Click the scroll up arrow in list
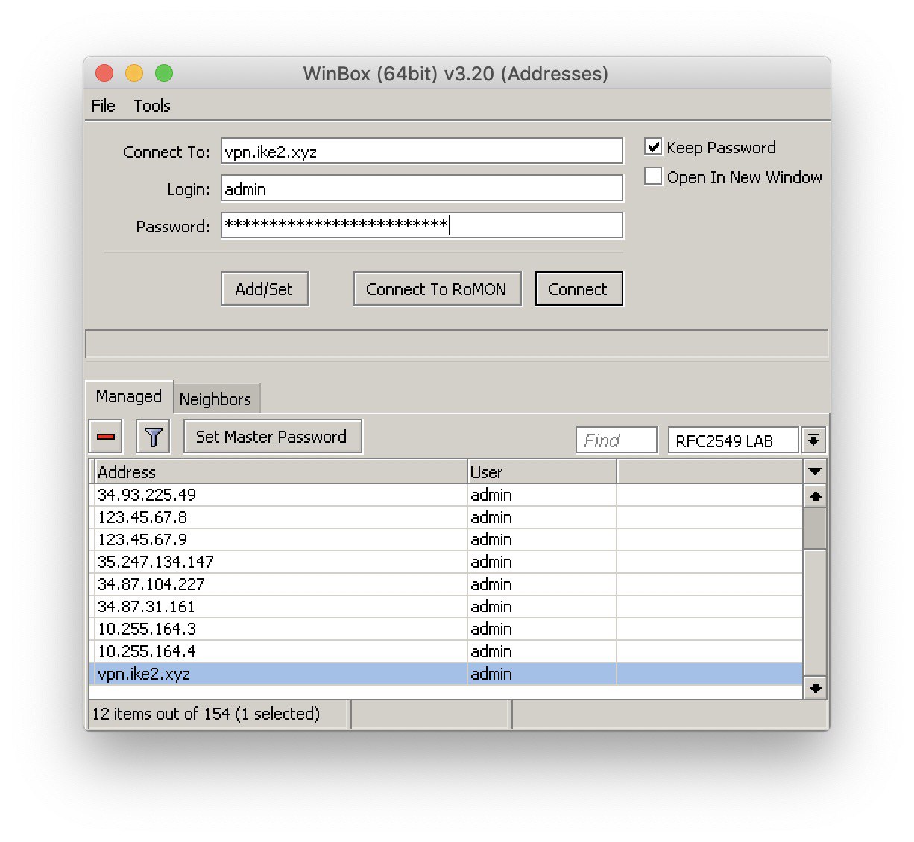The image size is (914, 842). (x=815, y=496)
